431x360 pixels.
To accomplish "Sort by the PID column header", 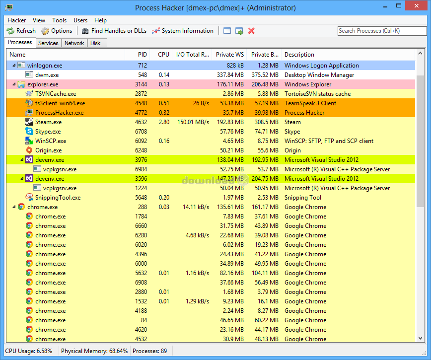I will click(x=138, y=55).
